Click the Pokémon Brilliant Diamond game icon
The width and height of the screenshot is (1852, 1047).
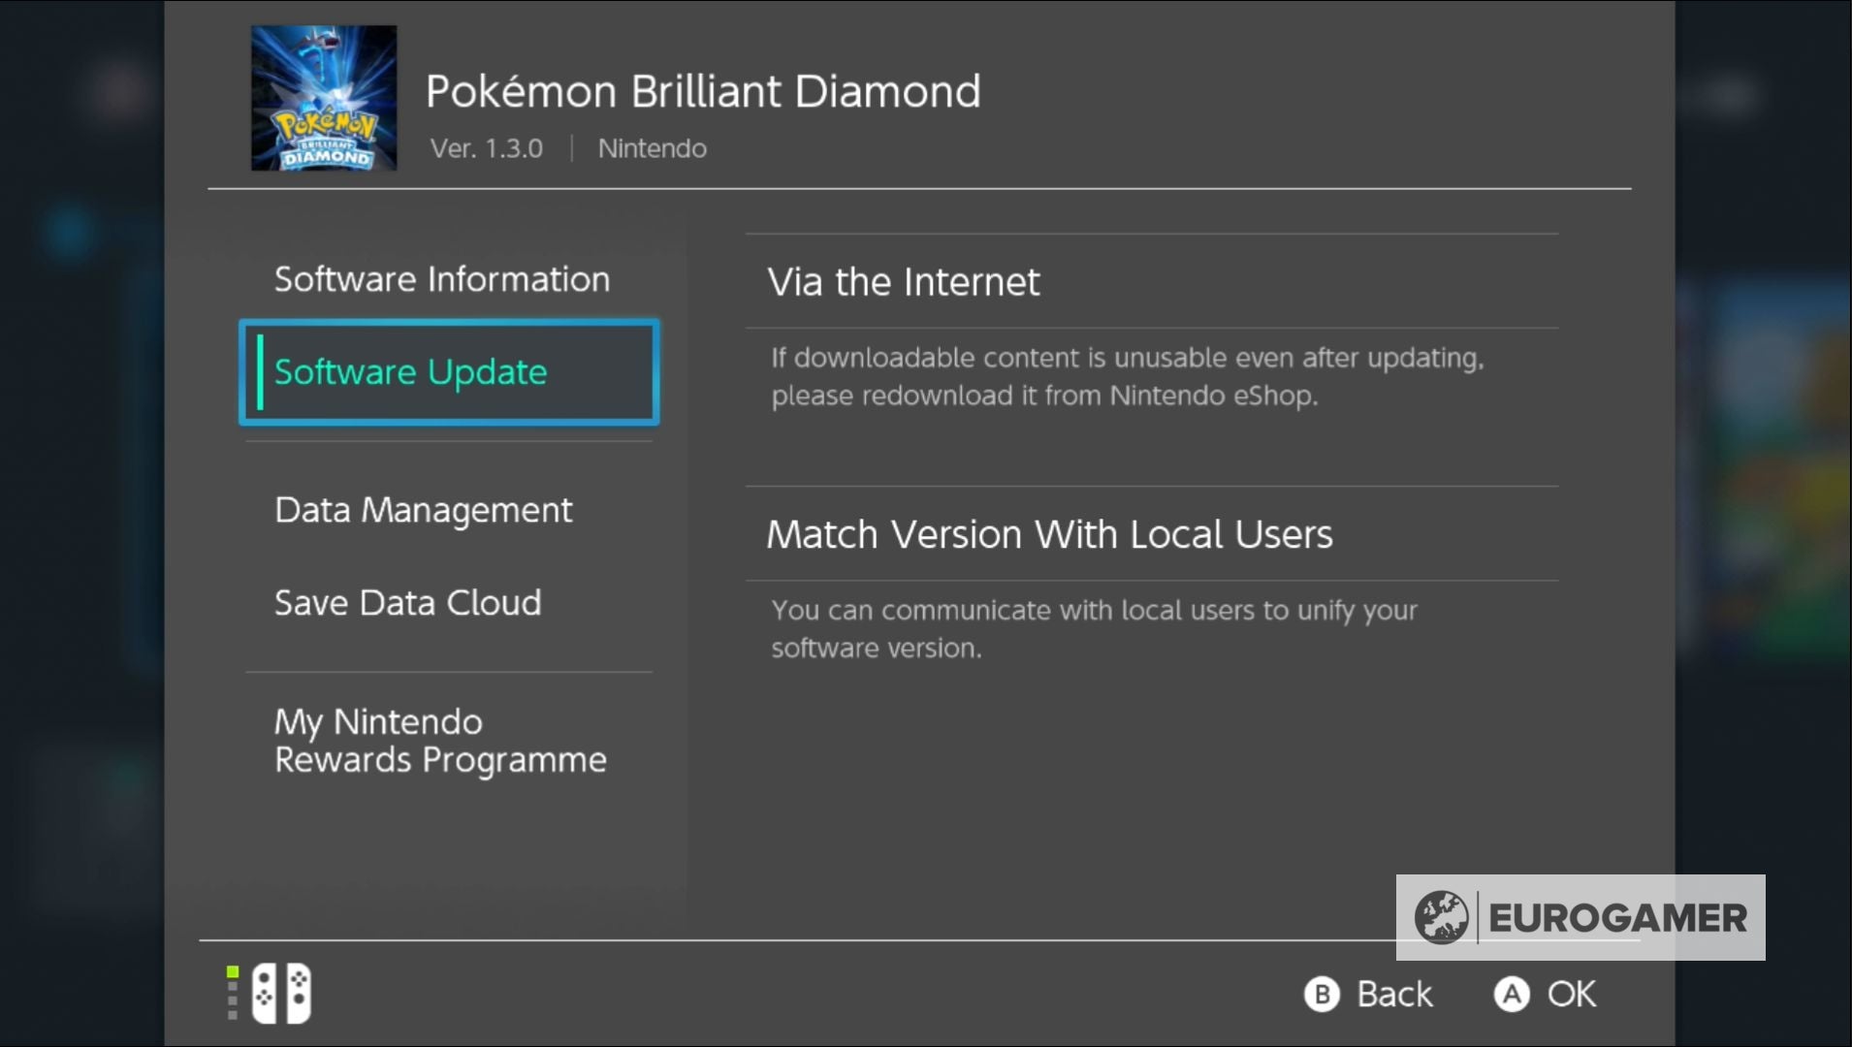pyautogui.click(x=323, y=97)
